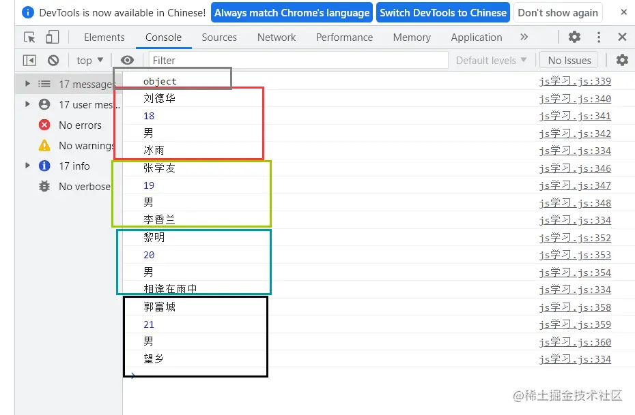This screenshot has width=635, height=415.
Task: Switch to the Elements tab
Action: click(104, 37)
